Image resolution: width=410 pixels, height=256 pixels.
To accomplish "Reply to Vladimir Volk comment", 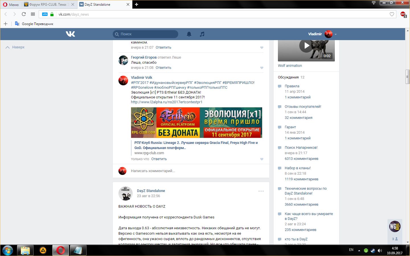I will point(159,159).
